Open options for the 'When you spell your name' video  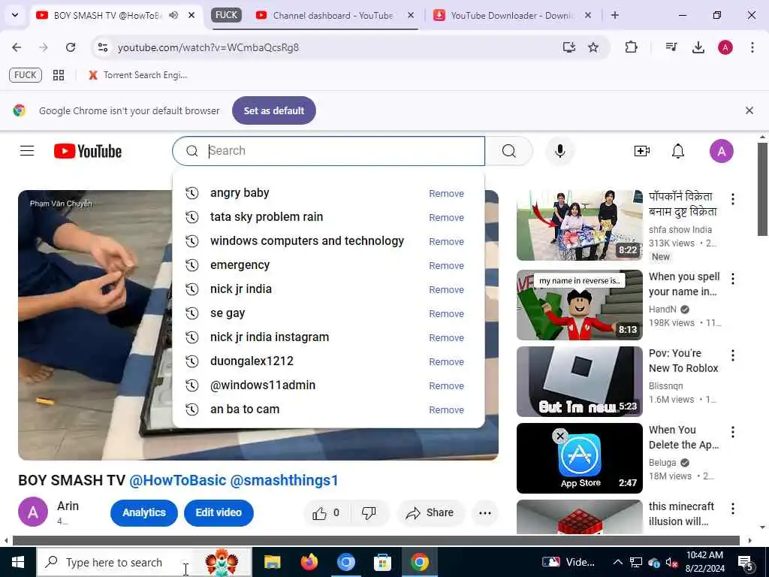(x=733, y=279)
